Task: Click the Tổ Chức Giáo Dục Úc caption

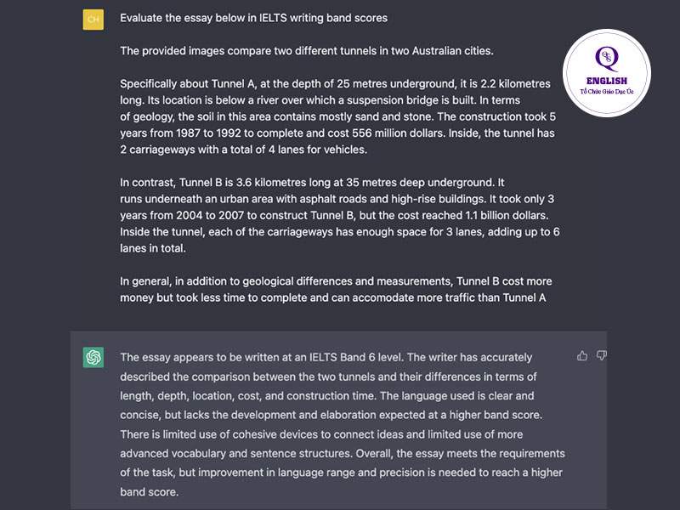Action: pos(606,92)
